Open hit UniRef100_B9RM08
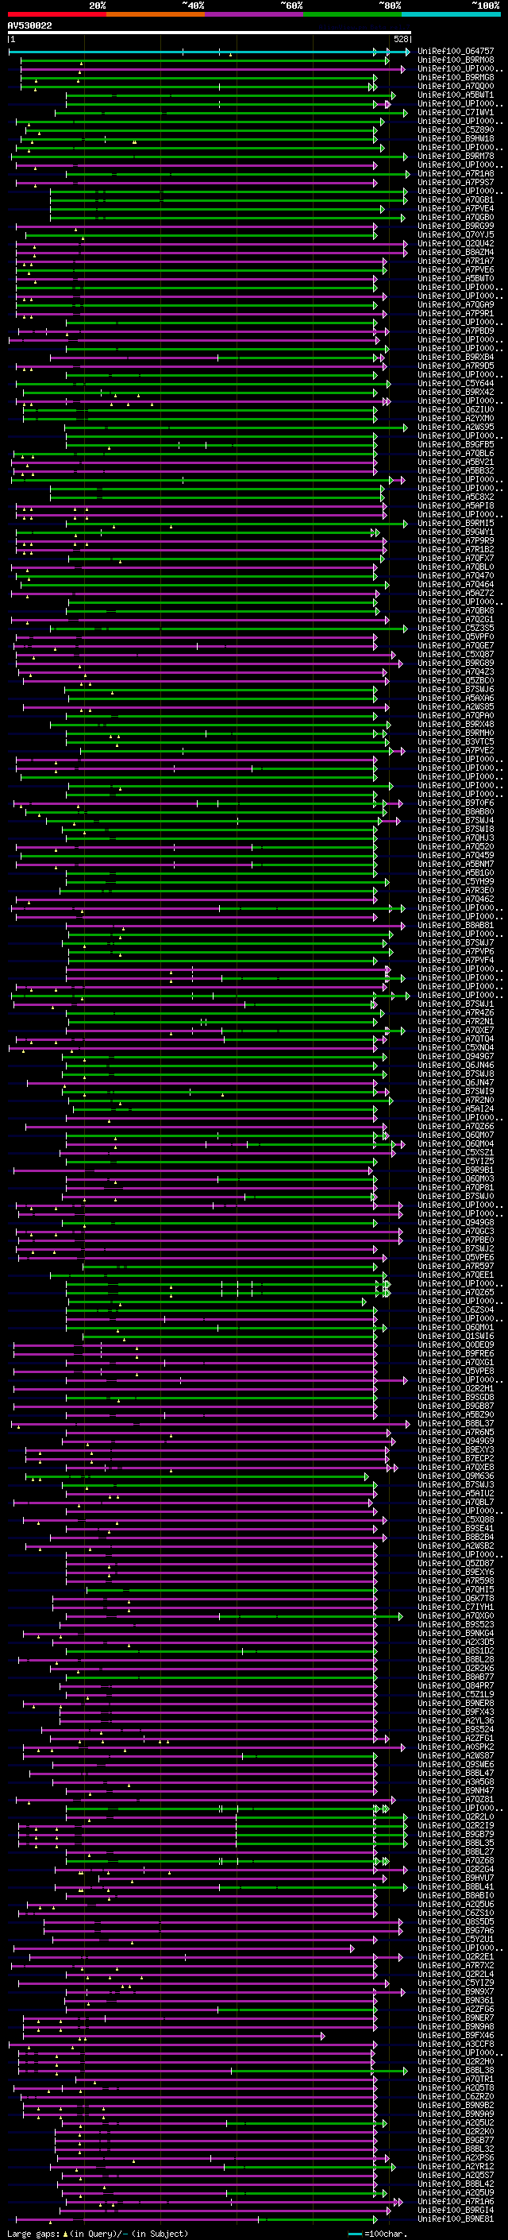This screenshot has width=508, height=2240. click(455, 60)
